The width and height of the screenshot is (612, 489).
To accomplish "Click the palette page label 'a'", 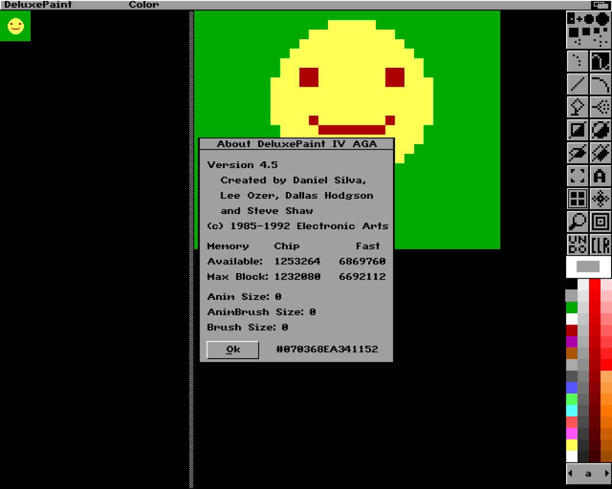I will [588, 474].
